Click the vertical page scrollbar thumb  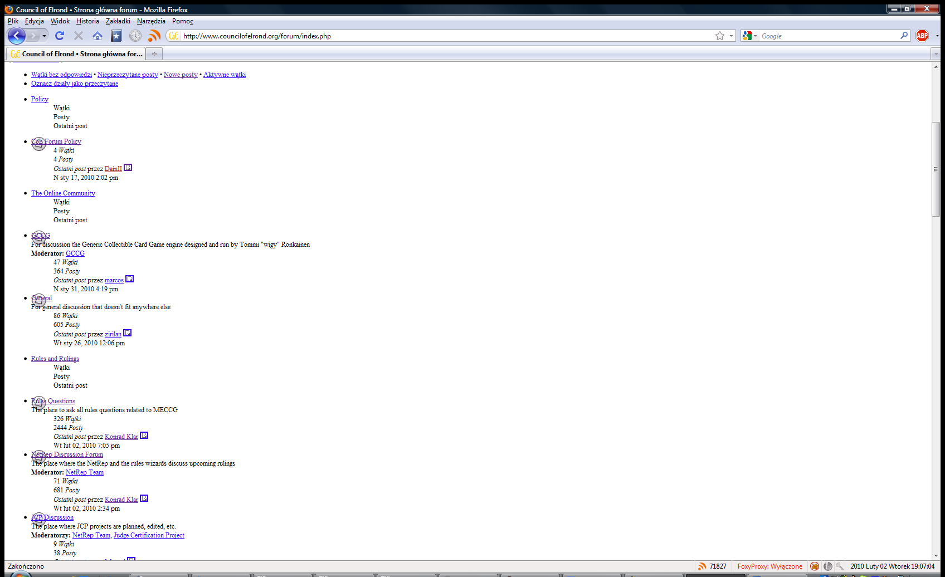click(x=936, y=169)
